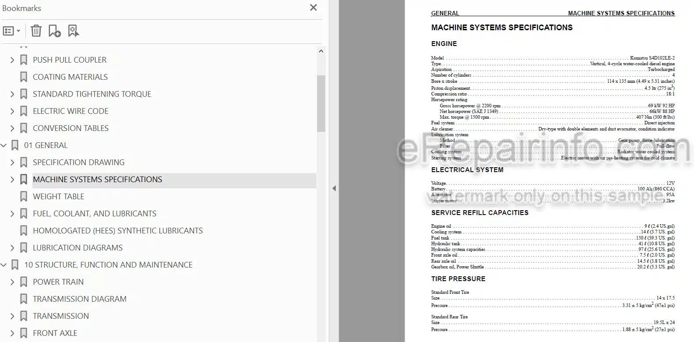Expand PUSH PULL COUPLER bookmark
Screen dimensions: 694x342
pyautogui.click(x=12, y=60)
